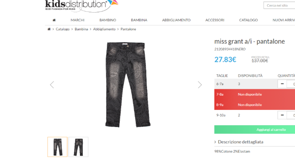The width and height of the screenshot is (295, 165).
Task: Open the MARCHI menu
Action: click(x=77, y=20)
